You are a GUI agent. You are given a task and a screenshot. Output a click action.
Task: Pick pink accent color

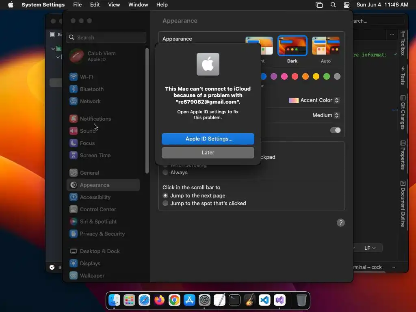[284, 77]
